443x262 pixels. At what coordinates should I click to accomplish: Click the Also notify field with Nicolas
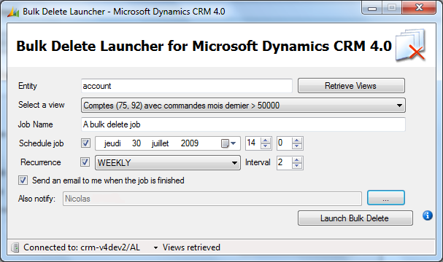pyautogui.click(x=212, y=199)
